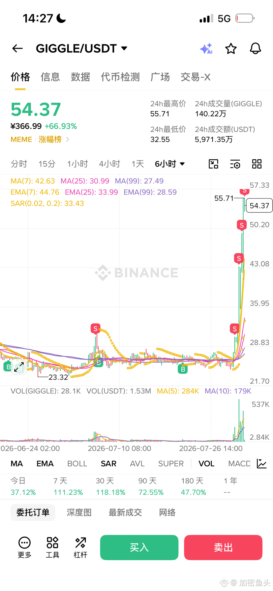Open the 深度图 depth chart tab
This screenshot has width=273, height=591.
pos(79,513)
